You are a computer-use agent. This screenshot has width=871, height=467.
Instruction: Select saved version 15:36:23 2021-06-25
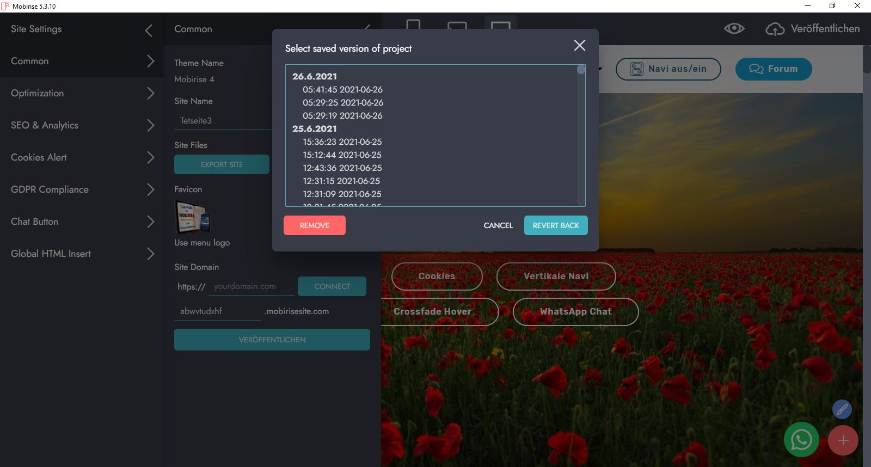click(342, 142)
